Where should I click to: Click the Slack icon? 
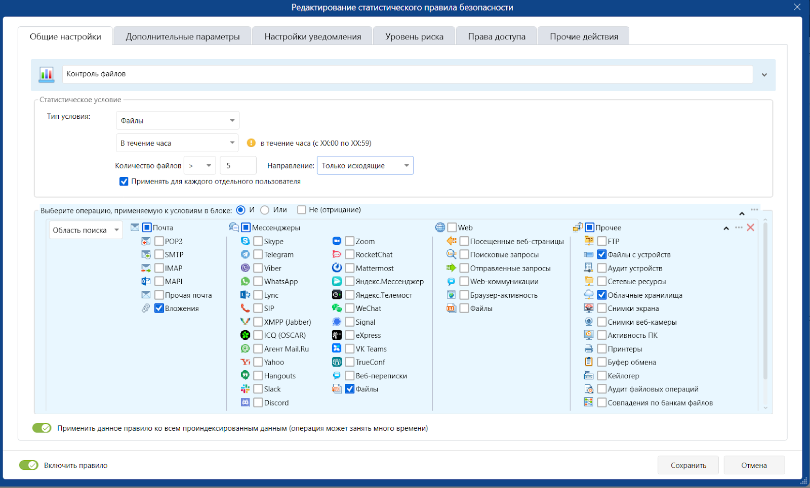click(x=245, y=389)
